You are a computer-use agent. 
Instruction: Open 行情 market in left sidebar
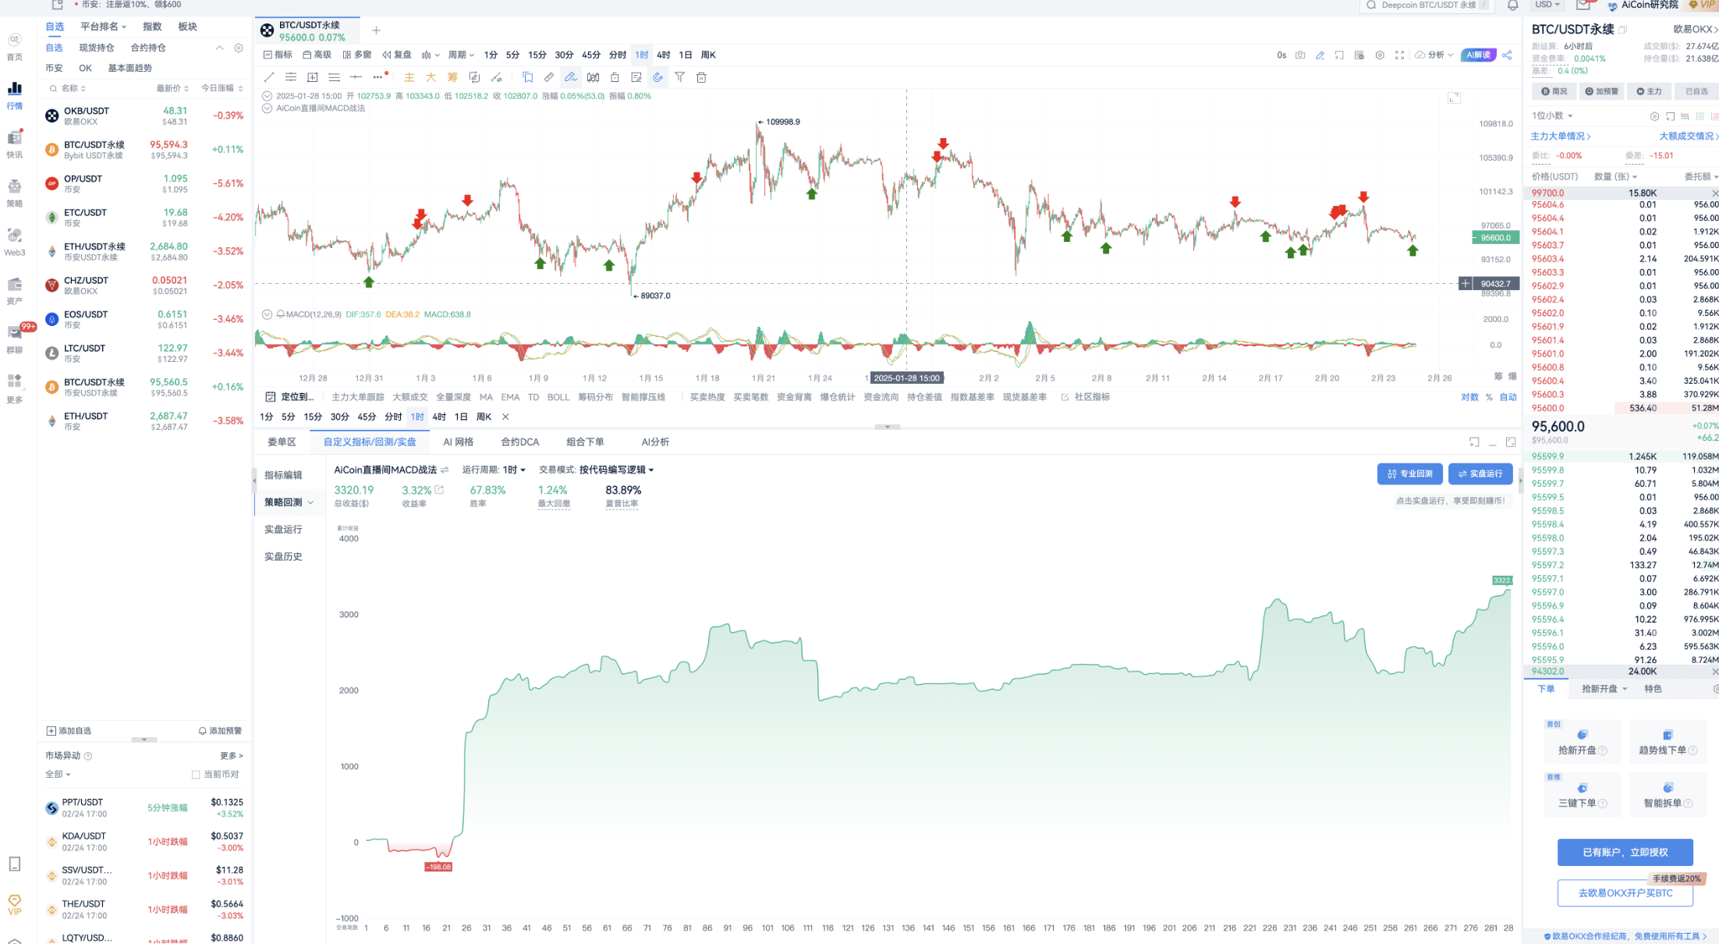tap(14, 95)
